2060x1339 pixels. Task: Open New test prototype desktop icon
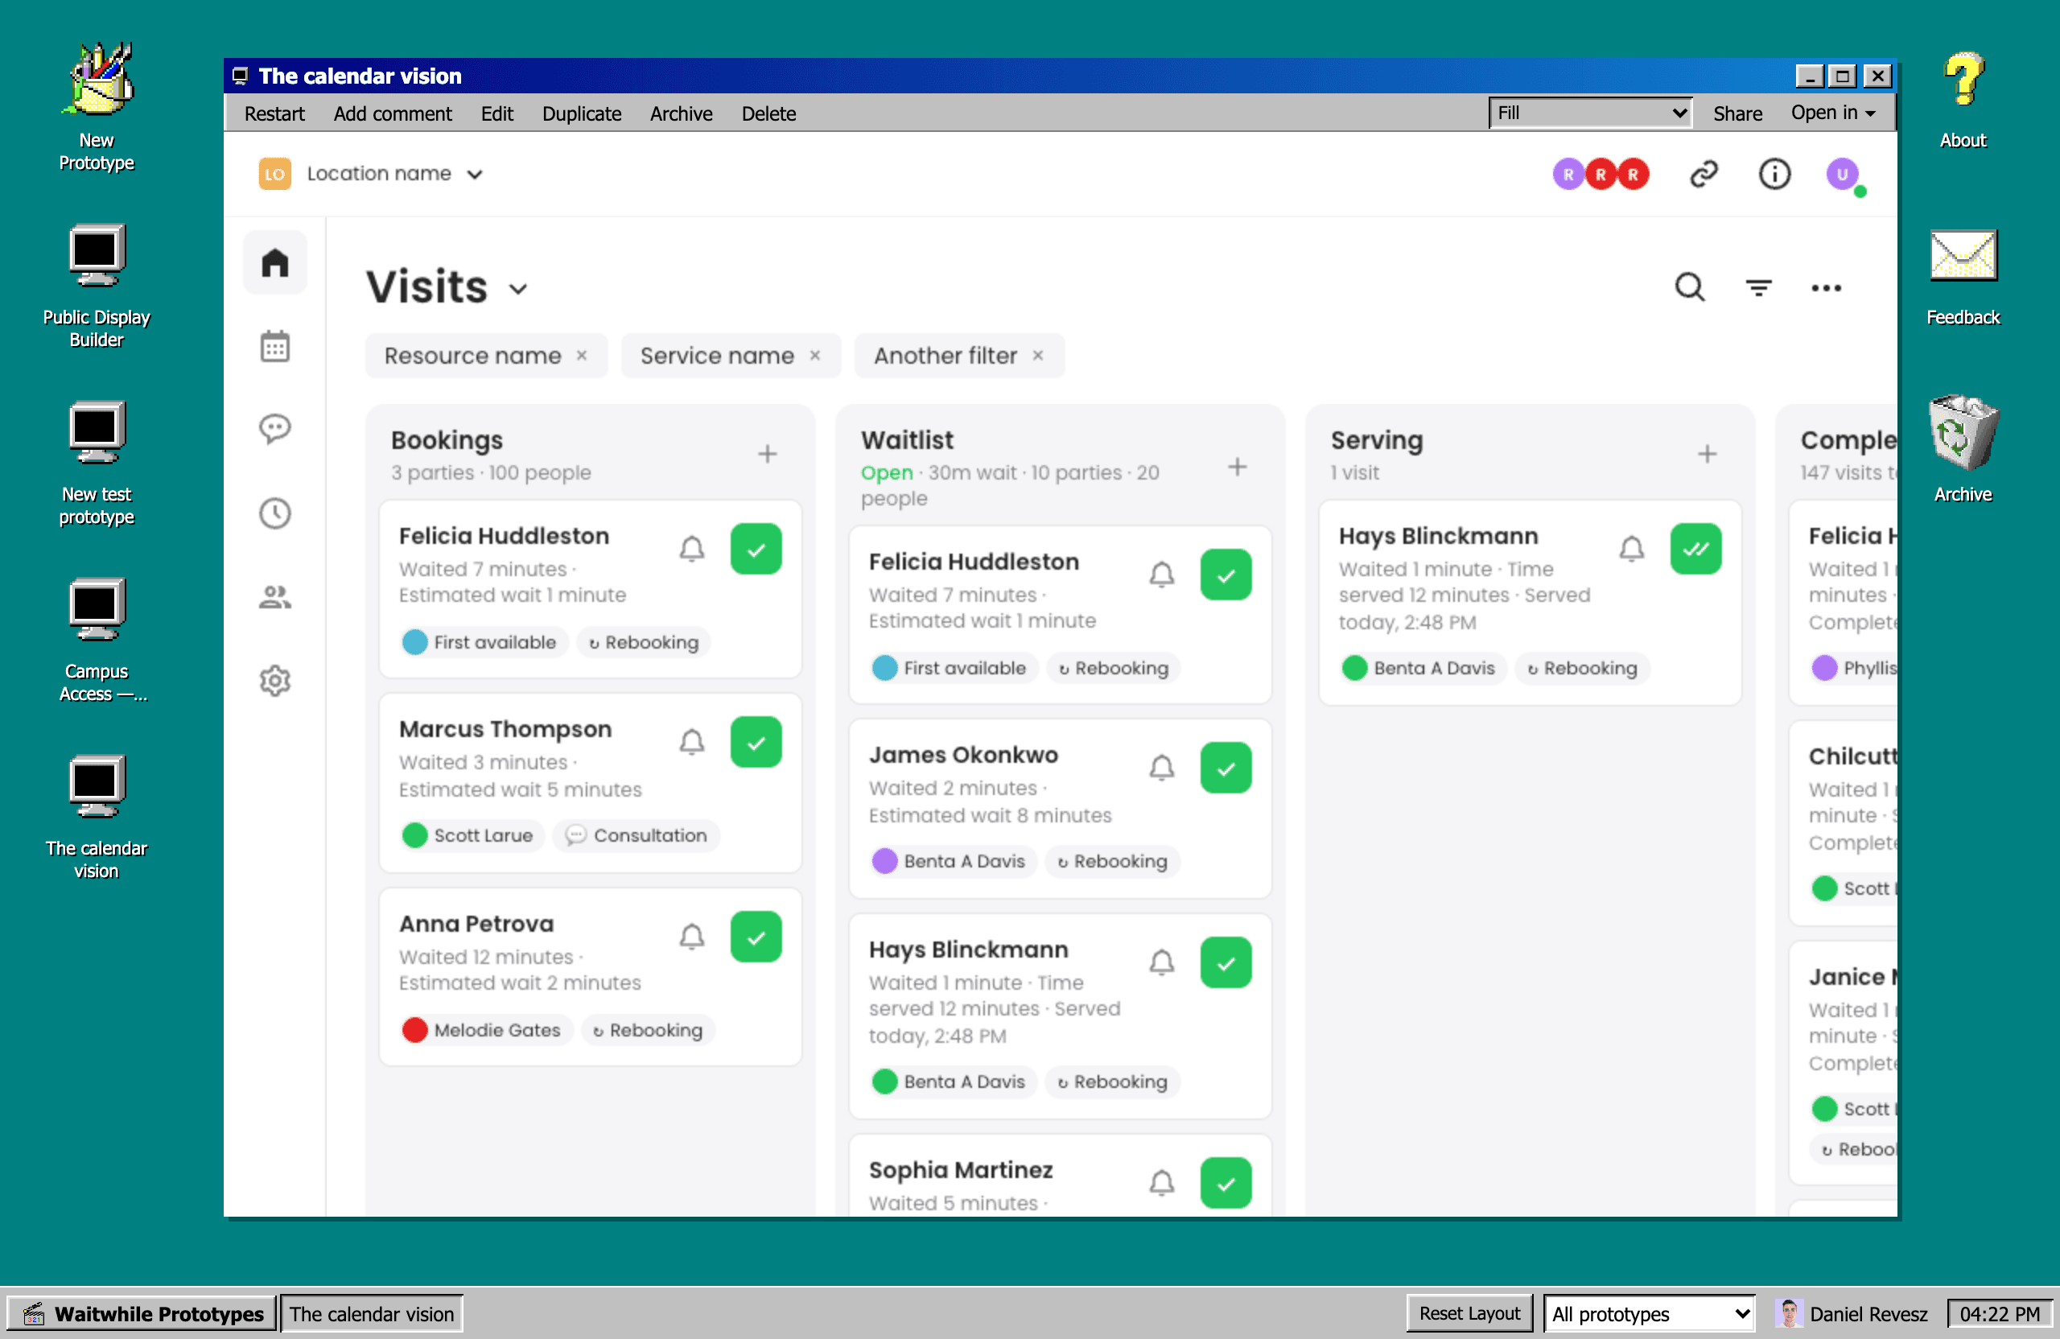96,463
